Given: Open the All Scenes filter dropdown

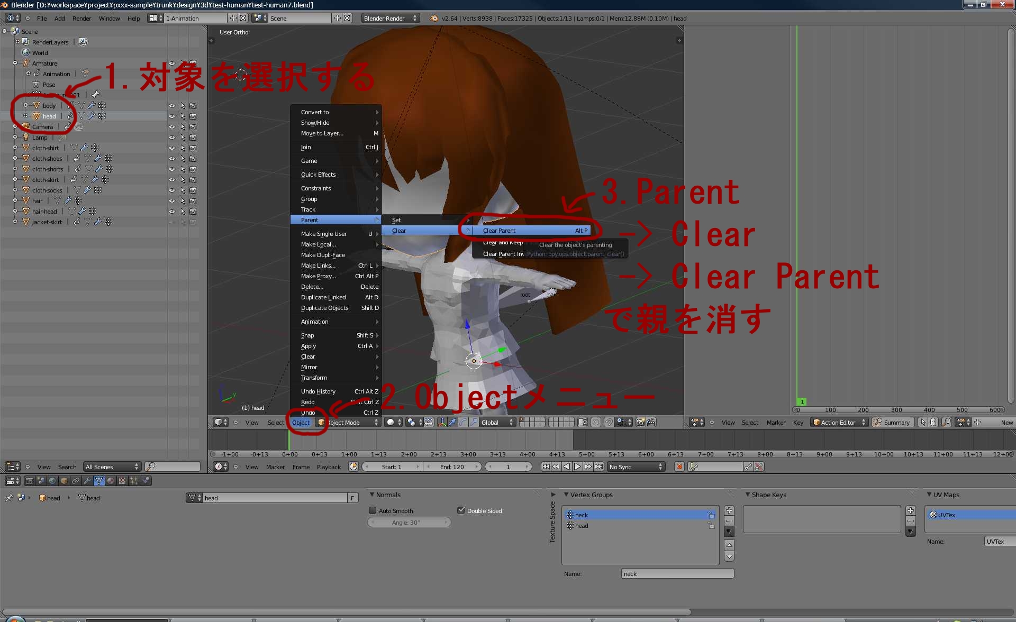Looking at the screenshot, I should click(112, 466).
